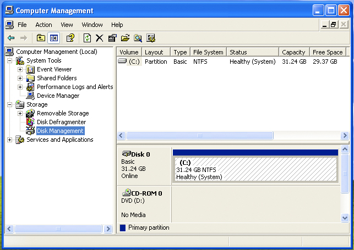Screen dimensions: 354x250
Task: Collapse the Storage node
Action: (x=10, y=104)
